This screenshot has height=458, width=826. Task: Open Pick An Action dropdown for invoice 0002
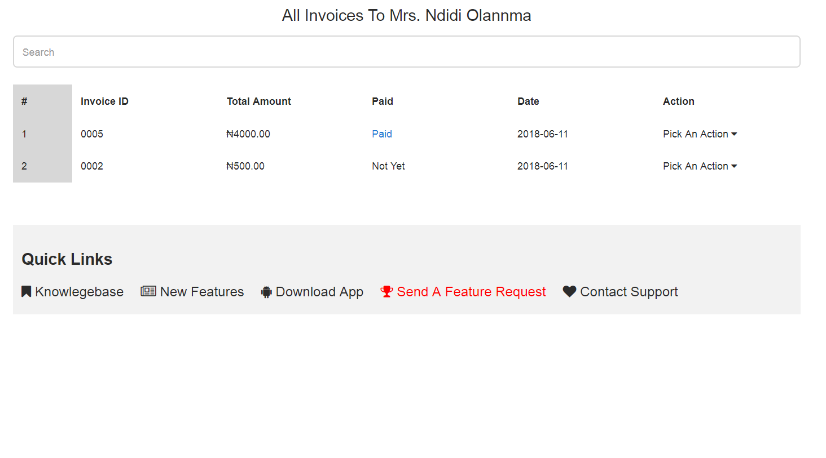(x=700, y=166)
